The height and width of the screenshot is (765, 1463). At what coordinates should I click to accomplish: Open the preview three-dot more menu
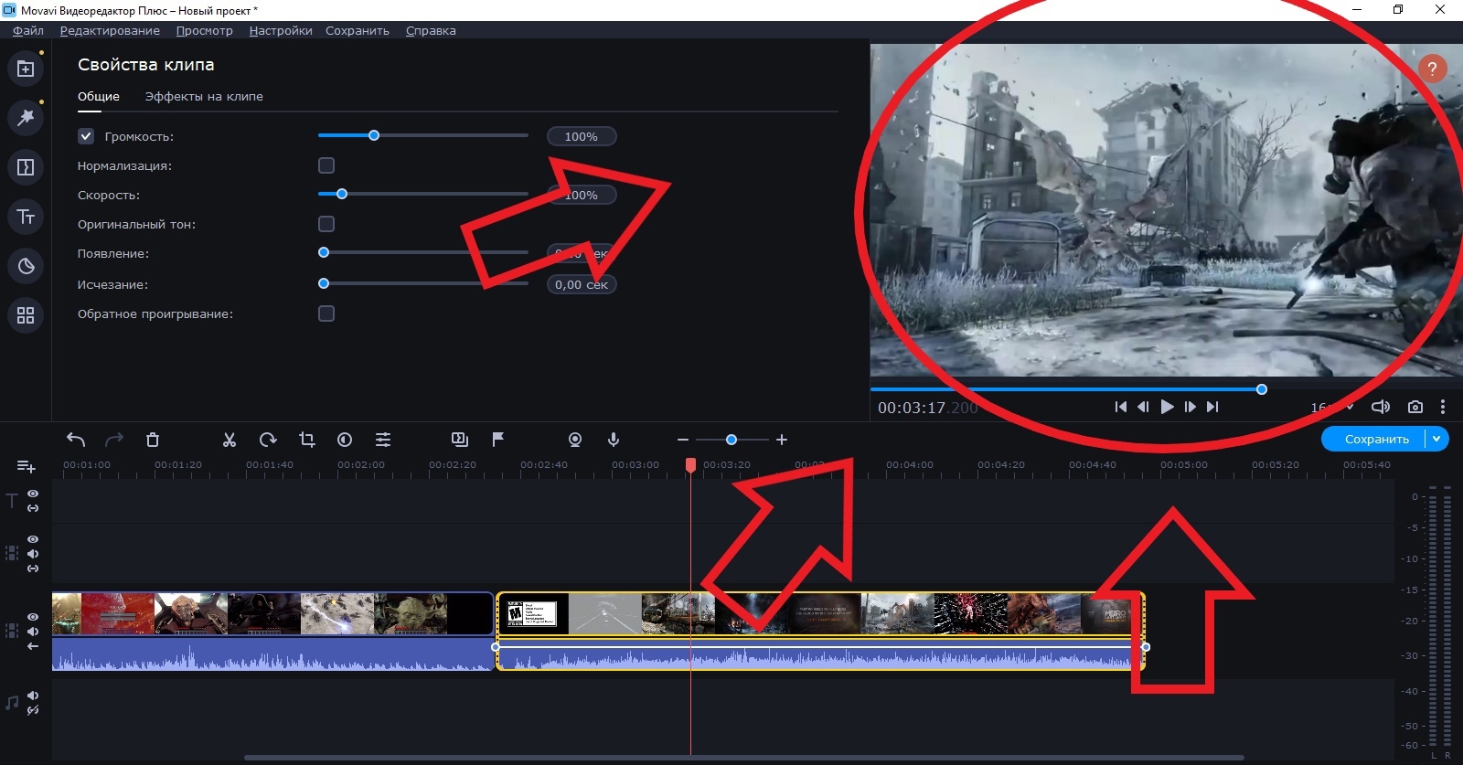(x=1443, y=407)
